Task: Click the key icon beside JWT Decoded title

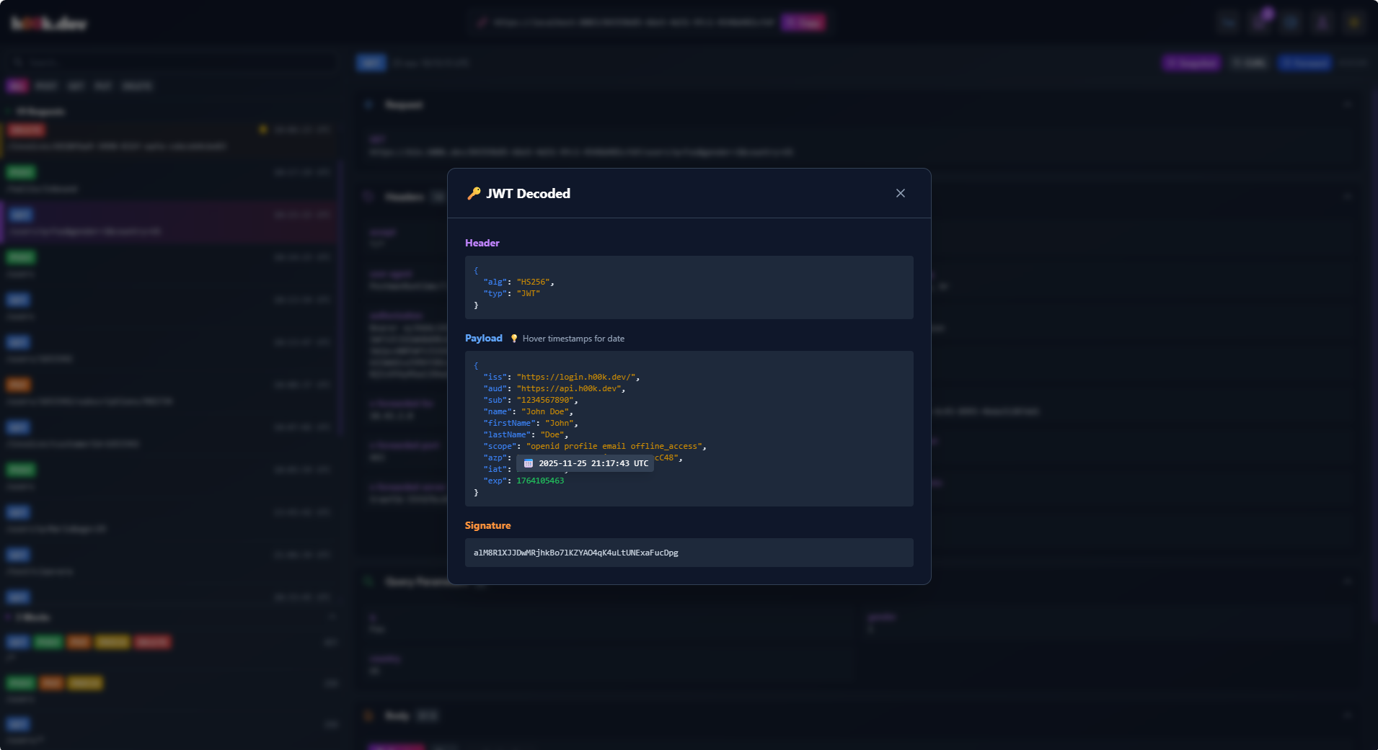Action: pyautogui.click(x=474, y=193)
